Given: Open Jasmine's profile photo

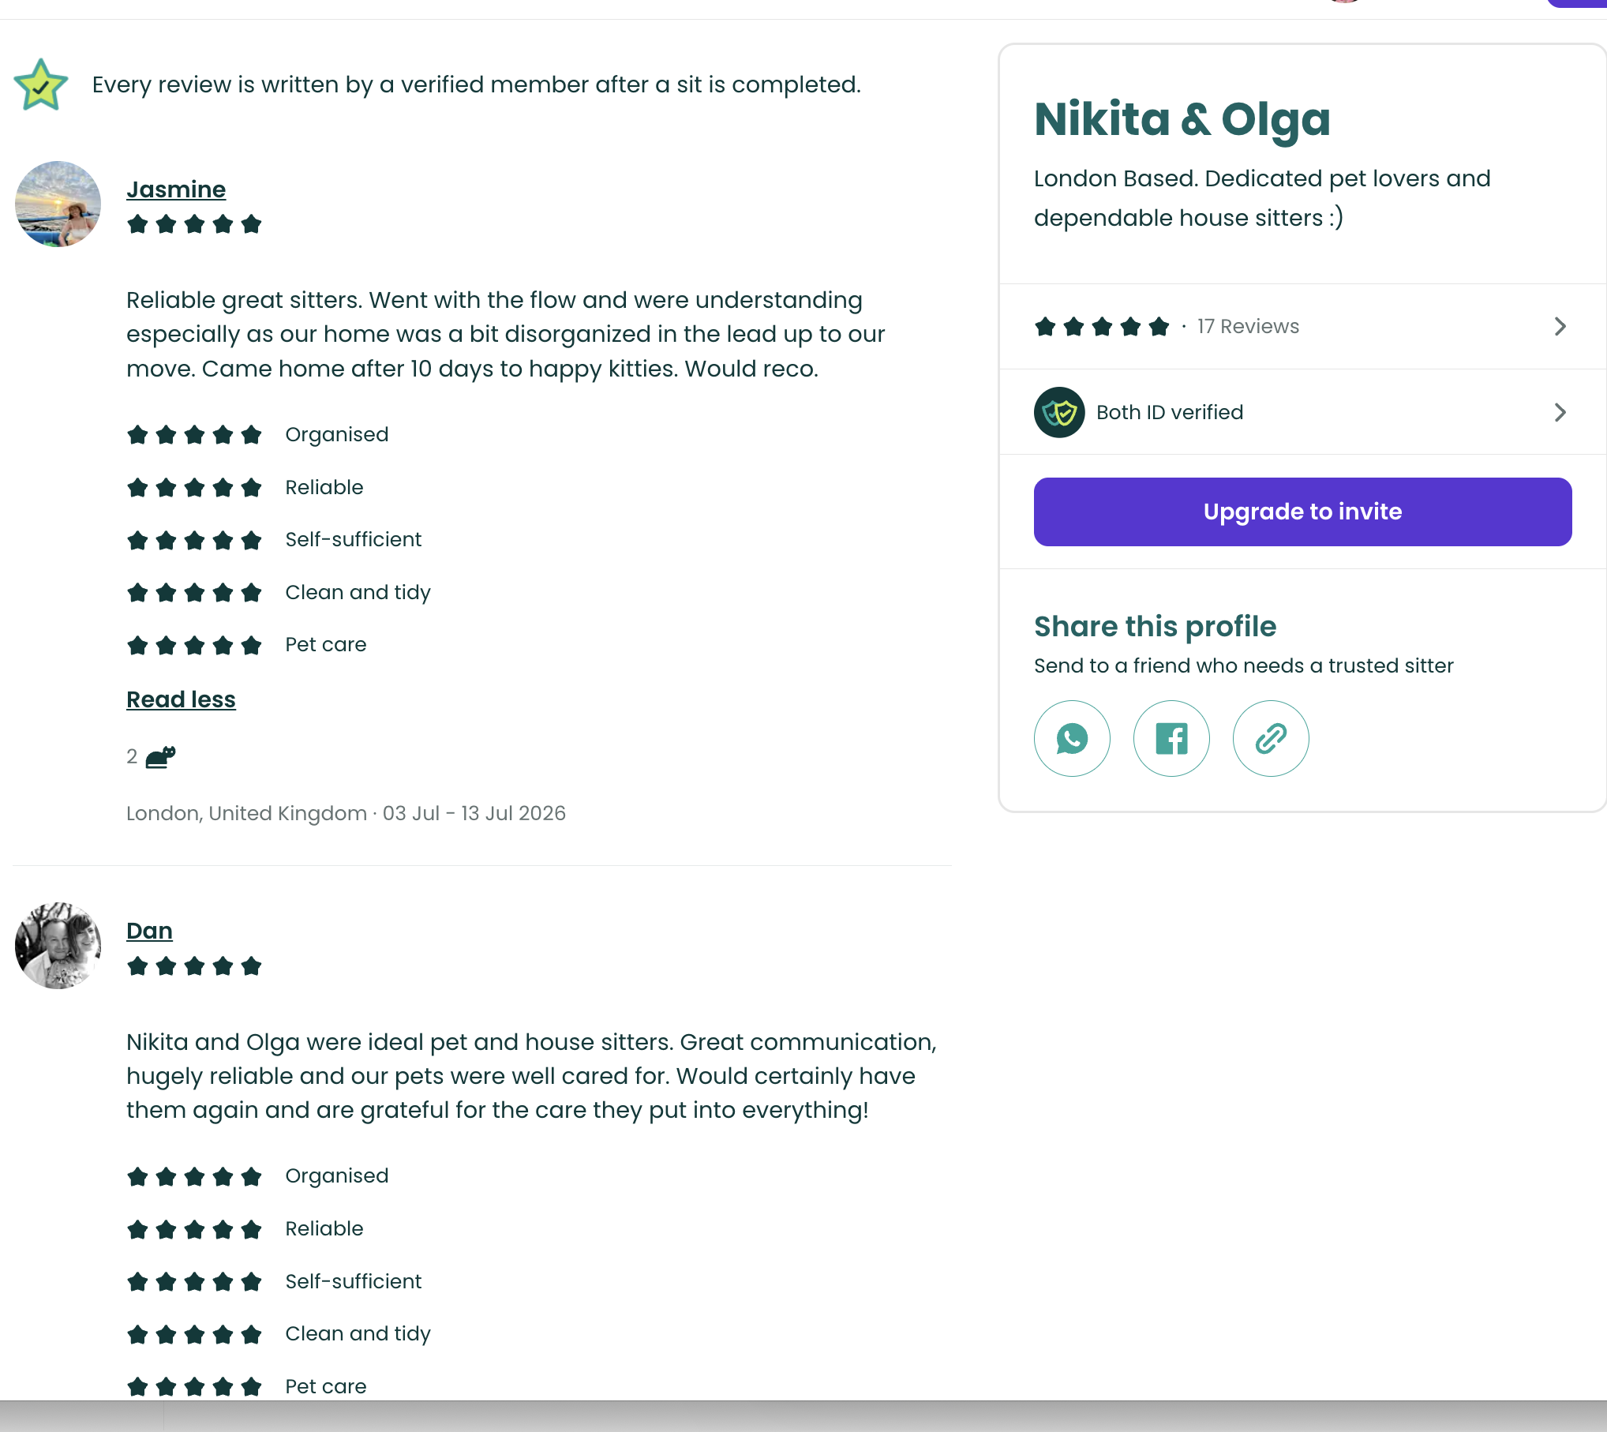Looking at the screenshot, I should [58, 204].
